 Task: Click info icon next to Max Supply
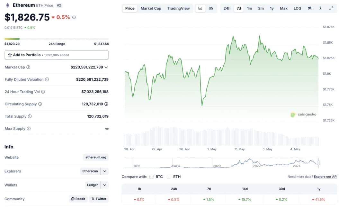(29, 128)
